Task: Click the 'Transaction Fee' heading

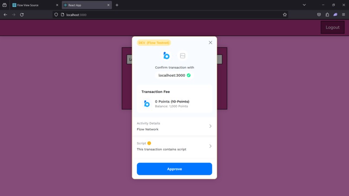Action: point(155,92)
